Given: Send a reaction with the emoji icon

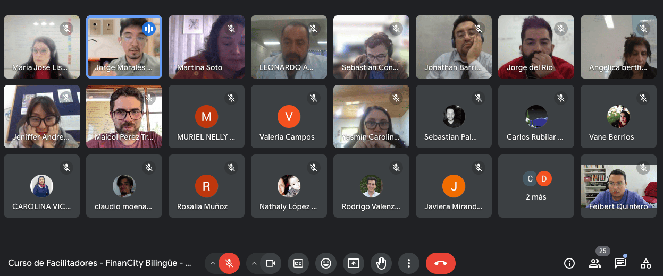Looking at the screenshot, I should pyautogui.click(x=326, y=263).
